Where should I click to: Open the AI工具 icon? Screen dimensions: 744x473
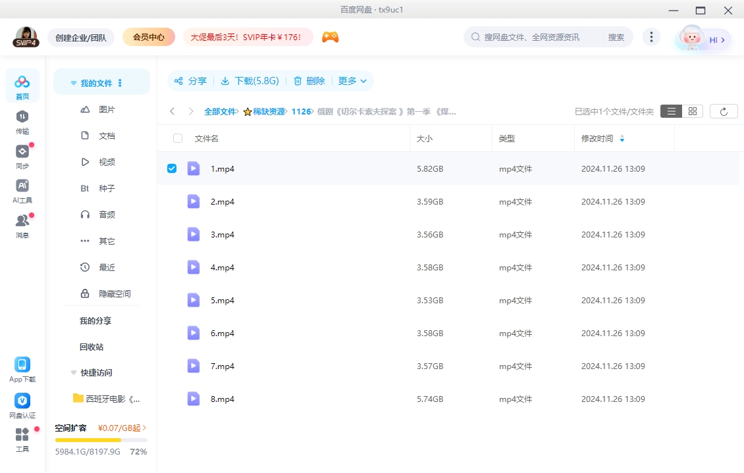tap(22, 191)
